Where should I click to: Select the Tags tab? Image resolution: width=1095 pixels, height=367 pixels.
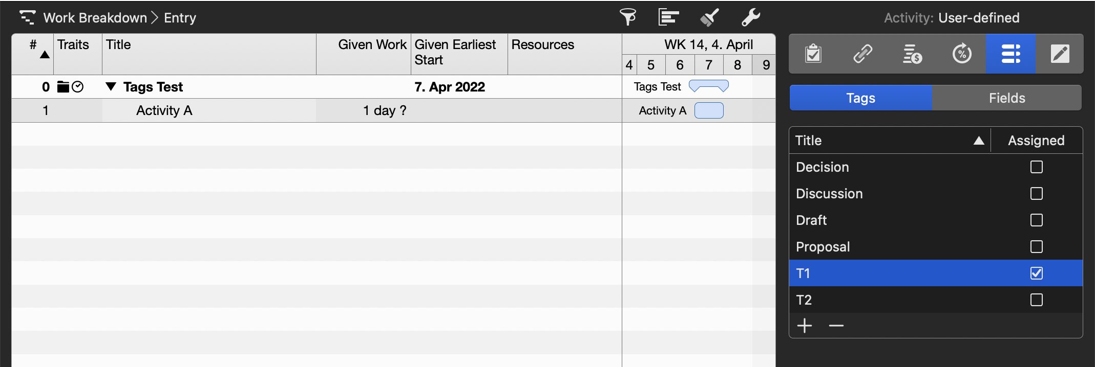(860, 98)
